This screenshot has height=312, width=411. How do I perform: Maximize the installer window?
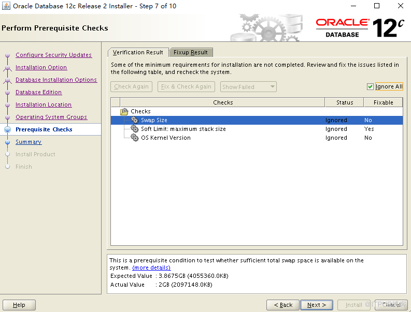pos(377,6)
